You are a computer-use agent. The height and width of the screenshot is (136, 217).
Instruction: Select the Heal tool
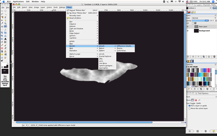click(2, 54)
